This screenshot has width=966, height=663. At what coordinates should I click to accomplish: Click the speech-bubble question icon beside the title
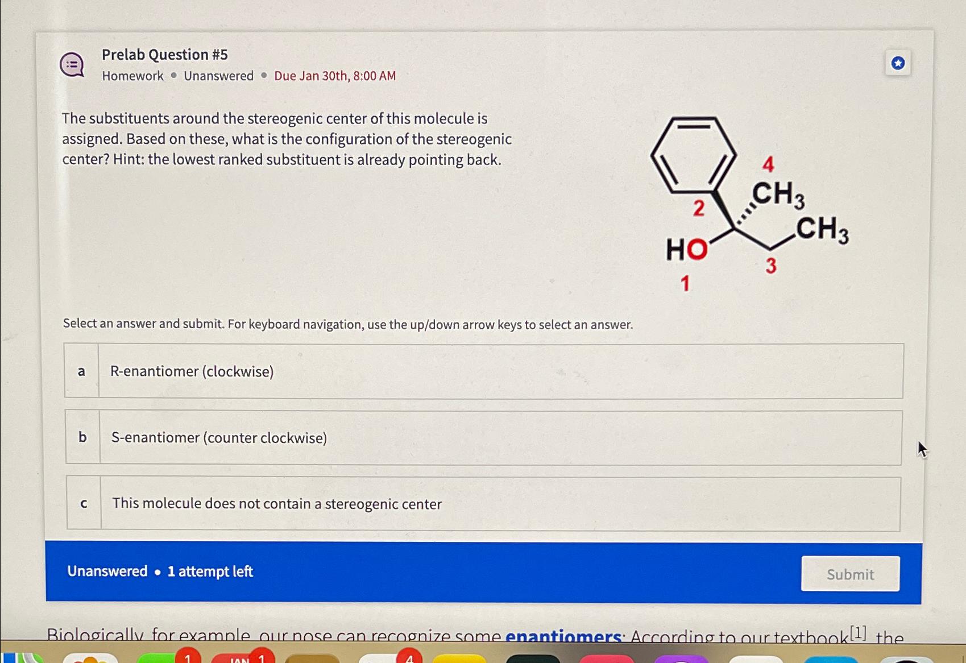point(72,64)
